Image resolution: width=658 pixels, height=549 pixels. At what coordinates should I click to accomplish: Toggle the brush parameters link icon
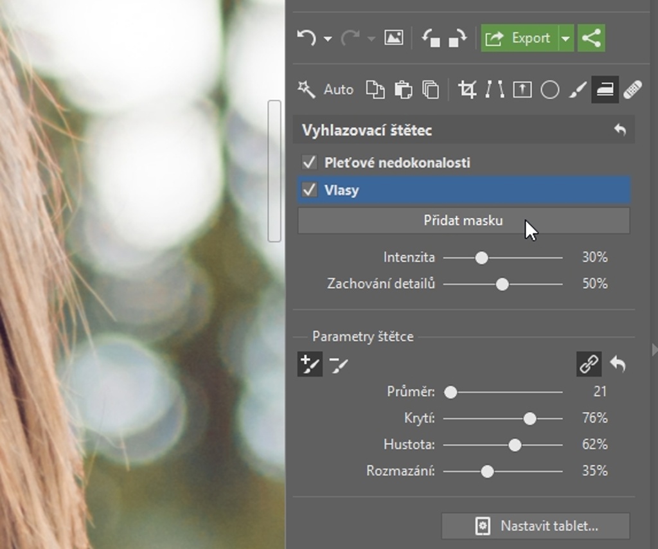(589, 364)
